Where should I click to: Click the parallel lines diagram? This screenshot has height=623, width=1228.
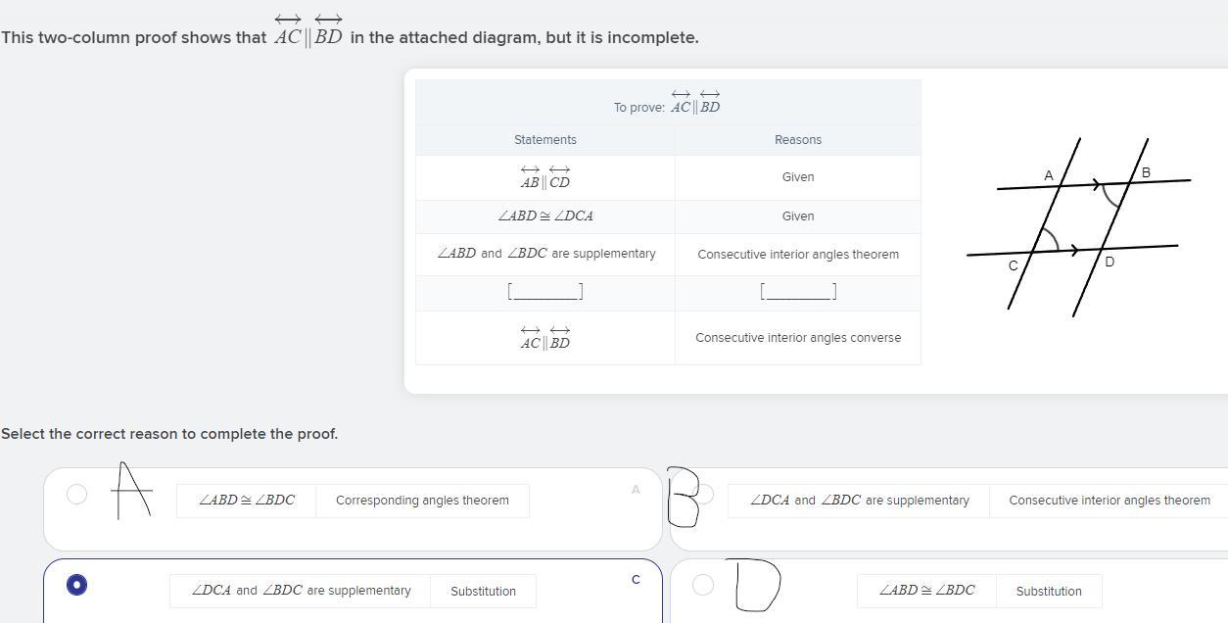1078,226
